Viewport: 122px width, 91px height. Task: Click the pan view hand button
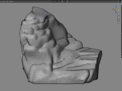click(118, 17)
